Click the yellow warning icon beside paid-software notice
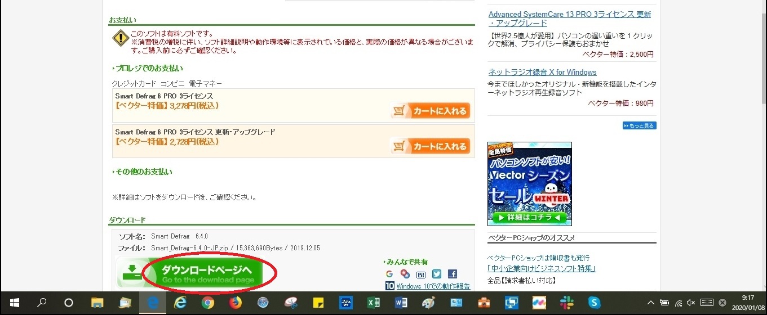This screenshot has height=315, width=767. click(x=121, y=38)
